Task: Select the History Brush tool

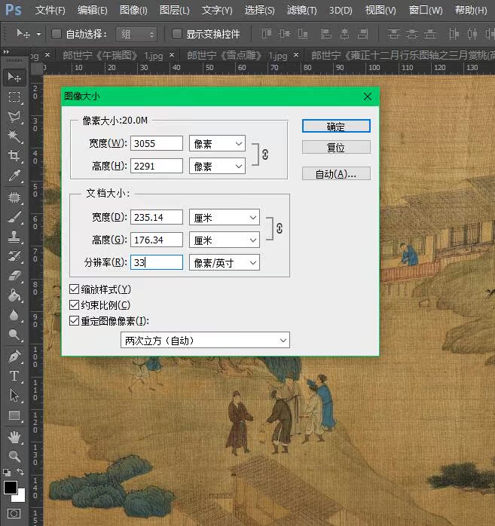Action: 14,256
